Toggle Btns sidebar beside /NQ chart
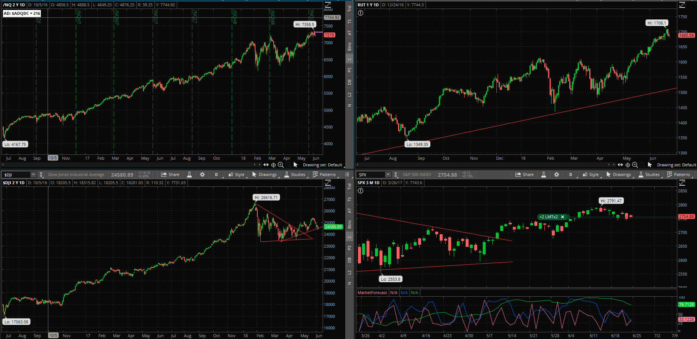The image size is (697, 339). pos(349,46)
